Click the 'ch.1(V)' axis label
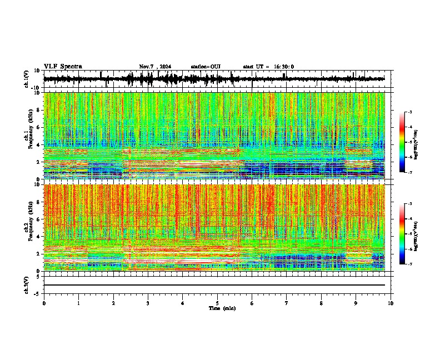 27,79
